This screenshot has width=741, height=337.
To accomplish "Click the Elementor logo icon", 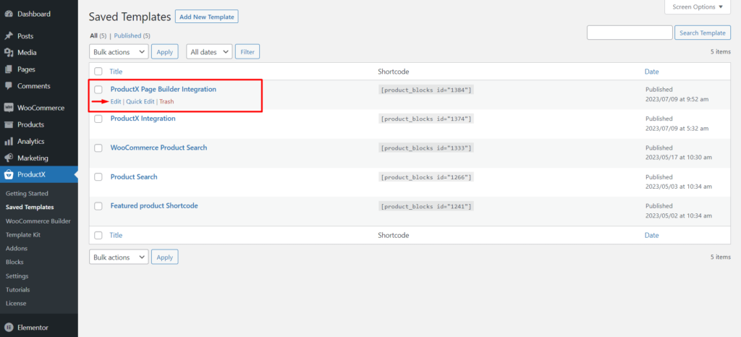I will [x=9, y=328].
